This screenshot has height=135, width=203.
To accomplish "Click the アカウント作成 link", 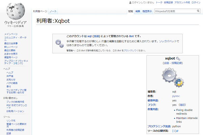I will [182, 2].
